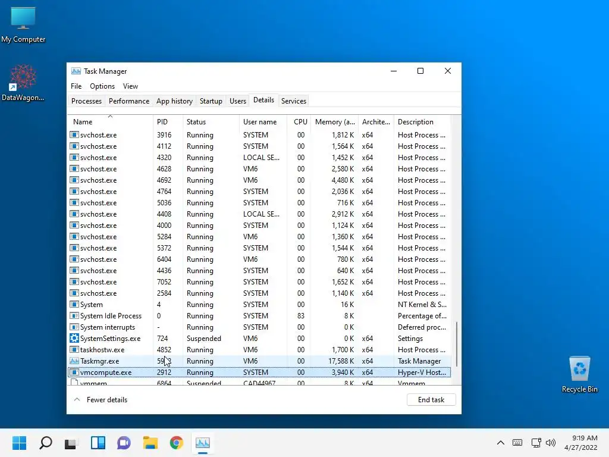This screenshot has height=457, width=609.
Task: Sort by the PID column header
Action: [168, 121]
